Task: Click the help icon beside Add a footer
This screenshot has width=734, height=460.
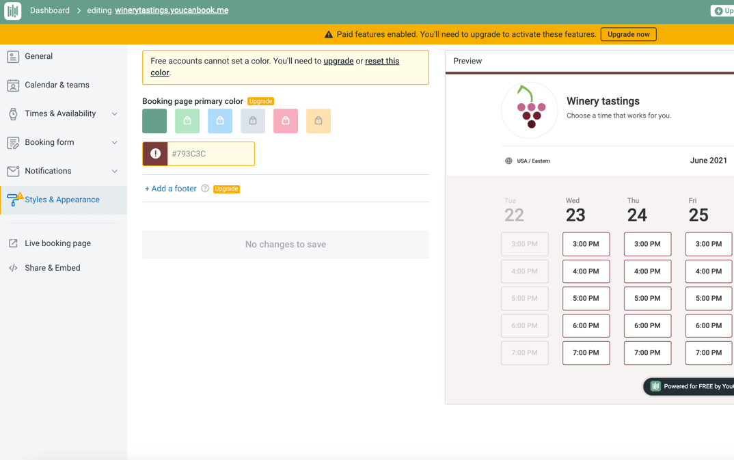Action: 205,189
